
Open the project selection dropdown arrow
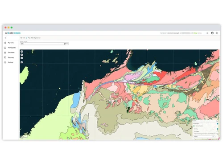[67, 44]
